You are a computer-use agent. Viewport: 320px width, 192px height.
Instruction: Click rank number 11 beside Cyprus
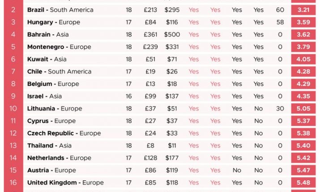tap(13, 121)
